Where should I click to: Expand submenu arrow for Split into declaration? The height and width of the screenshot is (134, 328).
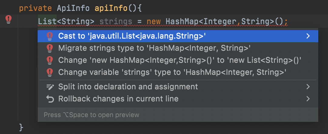click(308, 87)
